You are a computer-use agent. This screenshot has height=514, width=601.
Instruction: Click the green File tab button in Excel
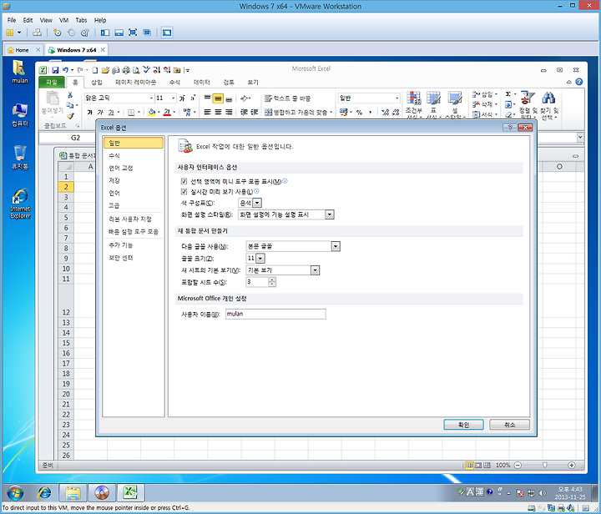(52, 83)
